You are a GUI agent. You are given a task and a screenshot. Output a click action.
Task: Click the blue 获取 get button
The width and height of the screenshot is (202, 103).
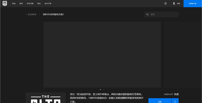coord(160,101)
